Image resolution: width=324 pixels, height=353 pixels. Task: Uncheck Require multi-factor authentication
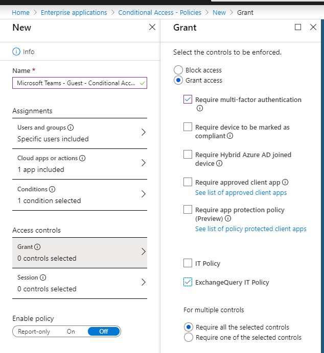tap(188, 99)
